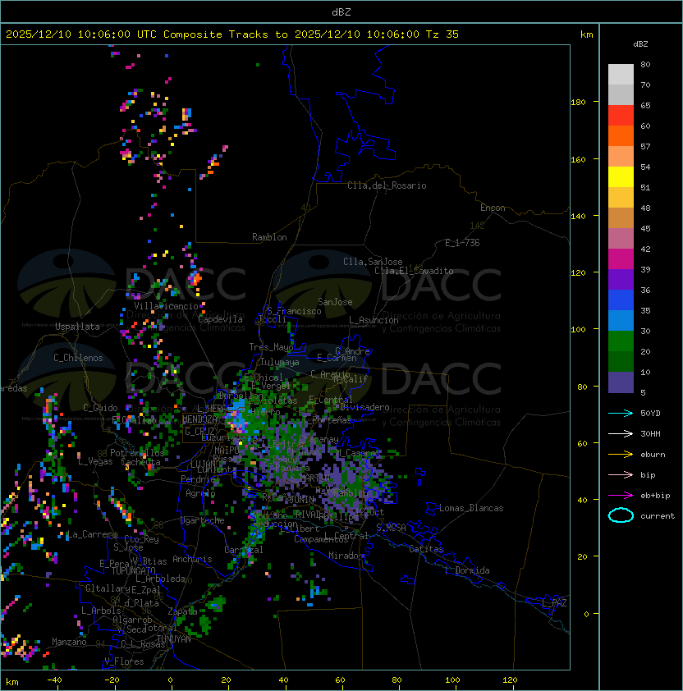Click the 'Clla.SanJose' map label

pyautogui.click(x=373, y=262)
